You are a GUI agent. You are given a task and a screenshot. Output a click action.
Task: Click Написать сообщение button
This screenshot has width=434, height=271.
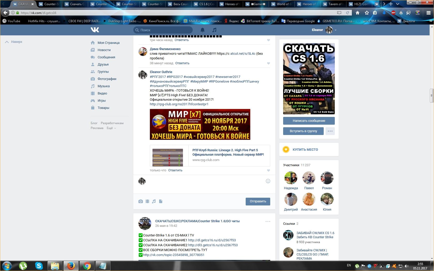click(309, 121)
